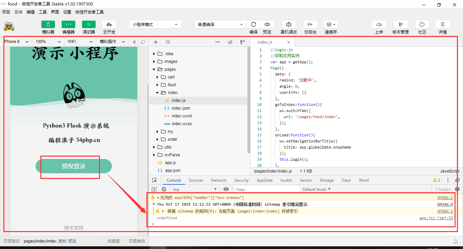The height and width of the screenshot is (249, 463).
Task: Show the console sidebar icon
Action: (154, 189)
